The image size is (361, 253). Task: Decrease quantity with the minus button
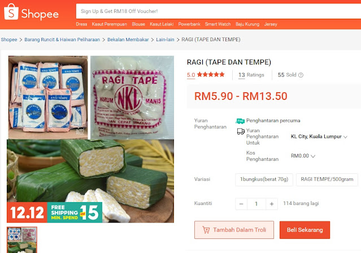[241, 204]
